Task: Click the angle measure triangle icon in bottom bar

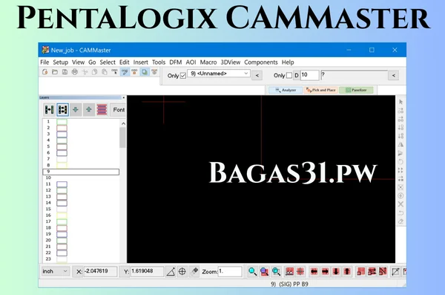Action: [171, 272]
